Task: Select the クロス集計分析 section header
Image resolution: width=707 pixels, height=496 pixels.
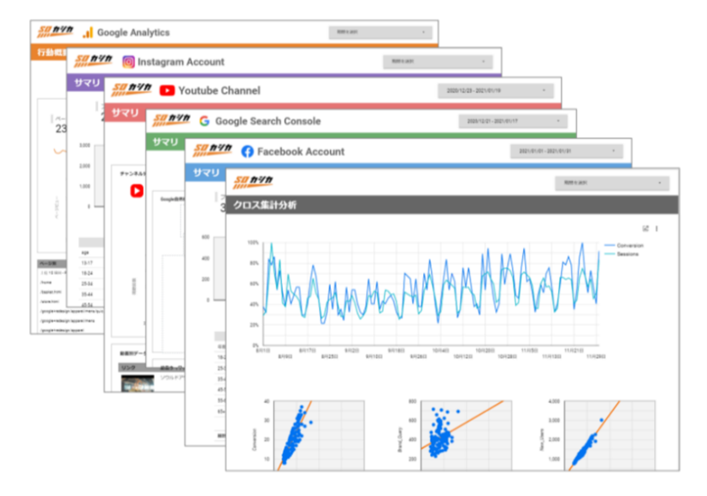Action: pyautogui.click(x=263, y=206)
